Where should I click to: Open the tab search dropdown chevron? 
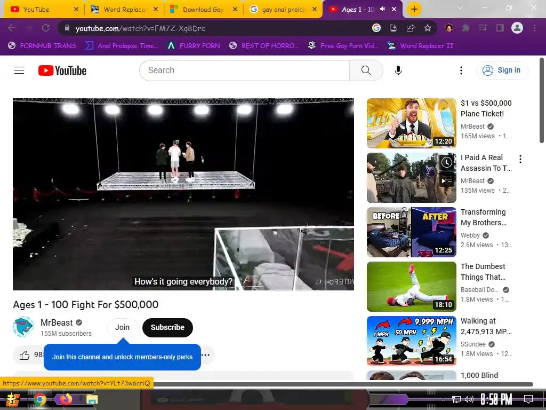click(460, 7)
